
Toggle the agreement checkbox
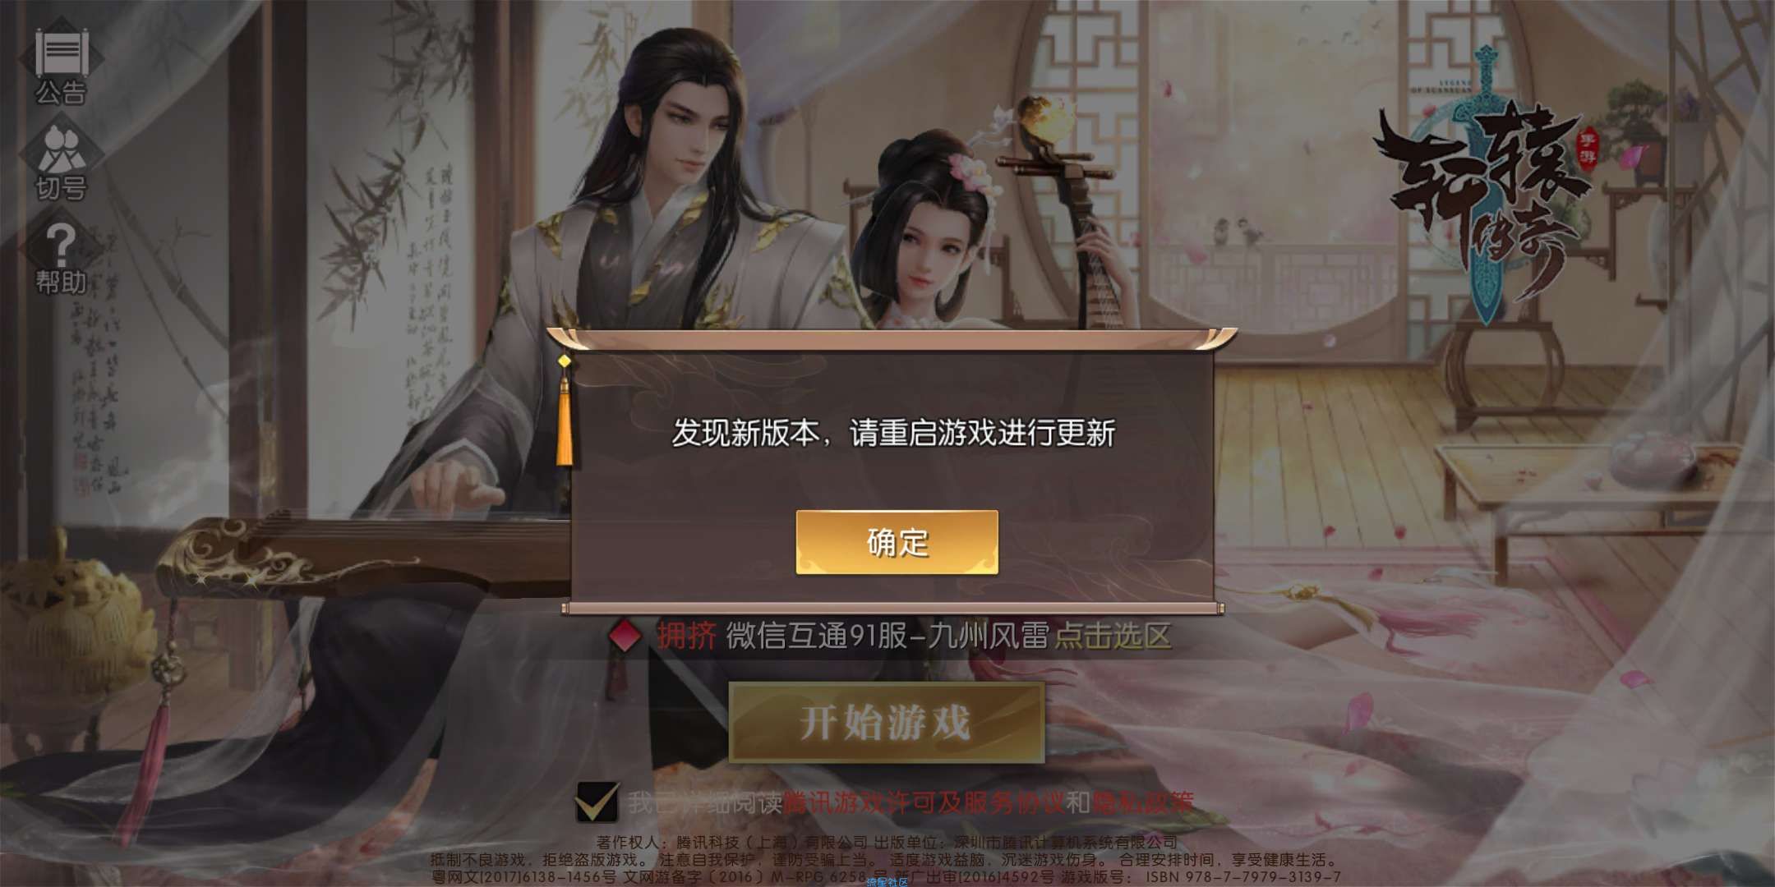597,801
